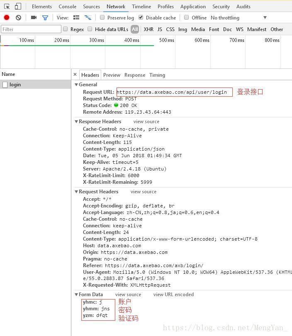Click the Name column header

pos(35,74)
